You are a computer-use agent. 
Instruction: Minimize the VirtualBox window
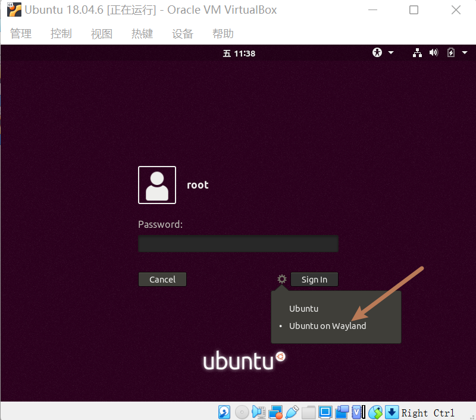(373, 10)
